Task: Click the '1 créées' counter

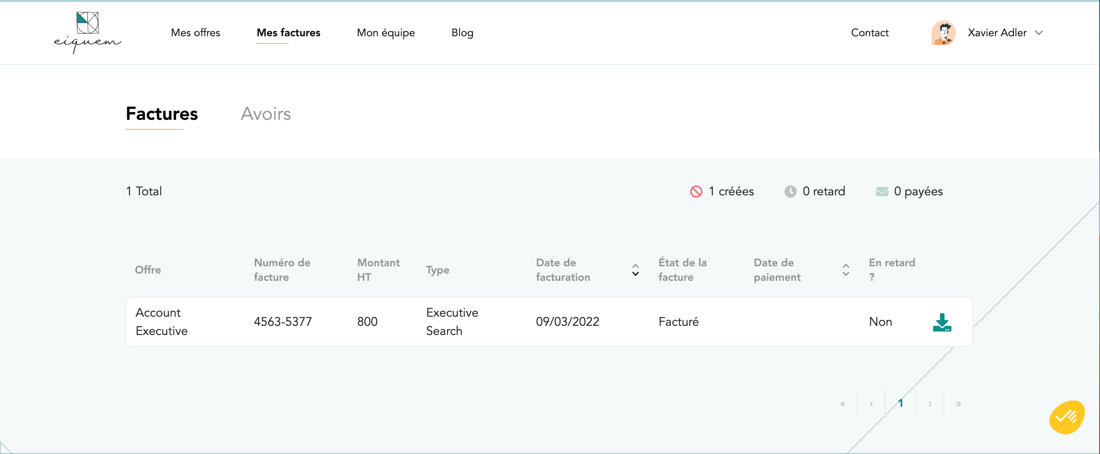Action: coord(731,191)
